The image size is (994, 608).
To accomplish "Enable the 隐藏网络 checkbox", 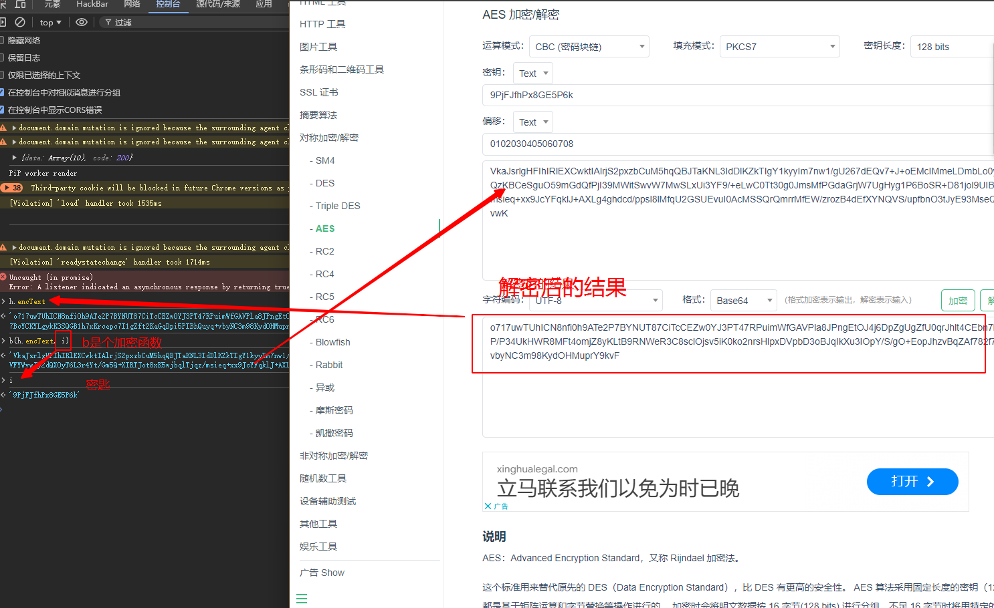I will click(x=2, y=40).
